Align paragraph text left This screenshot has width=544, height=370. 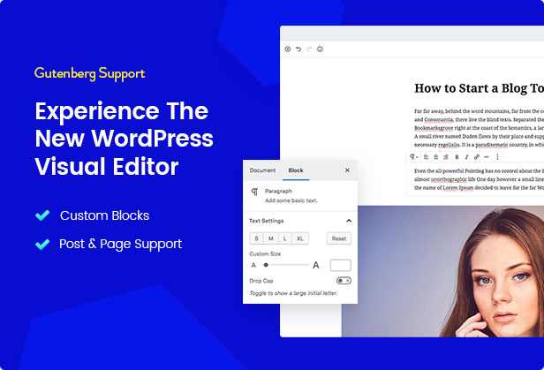coord(427,156)
